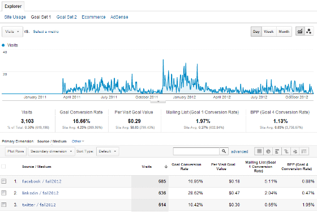The width and height of the screenshot is (317, 212).
Task: Select Source / Medium primary dimension
Action: pyautogui.click(x=52, y=141)
